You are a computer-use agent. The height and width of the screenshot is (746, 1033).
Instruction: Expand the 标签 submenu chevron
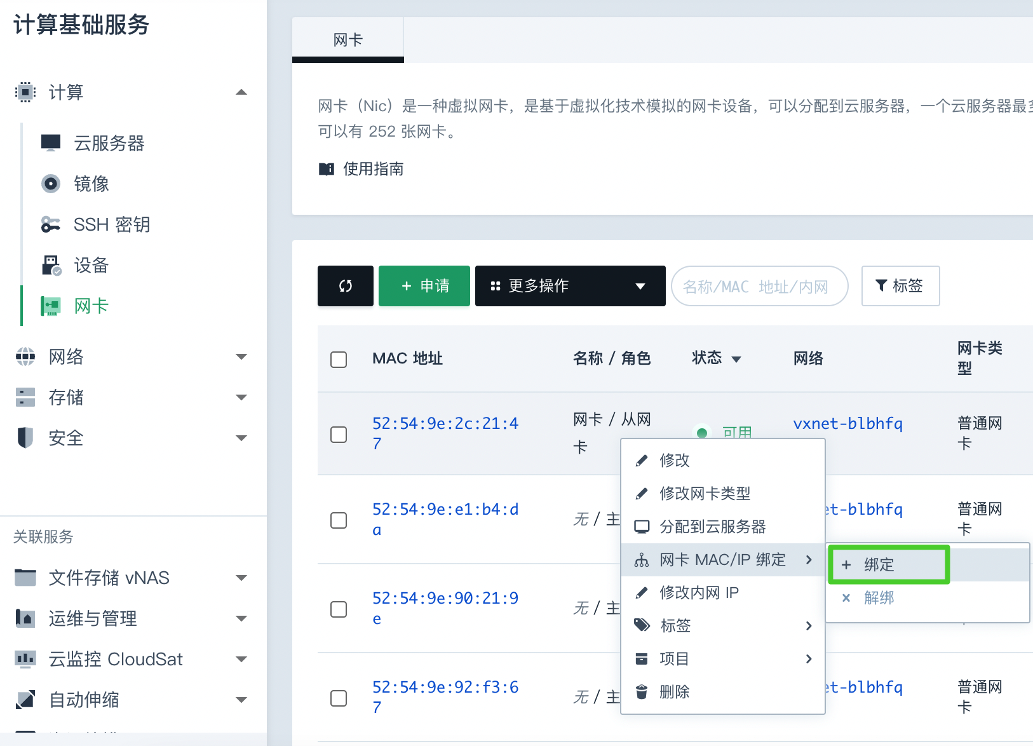809,626
